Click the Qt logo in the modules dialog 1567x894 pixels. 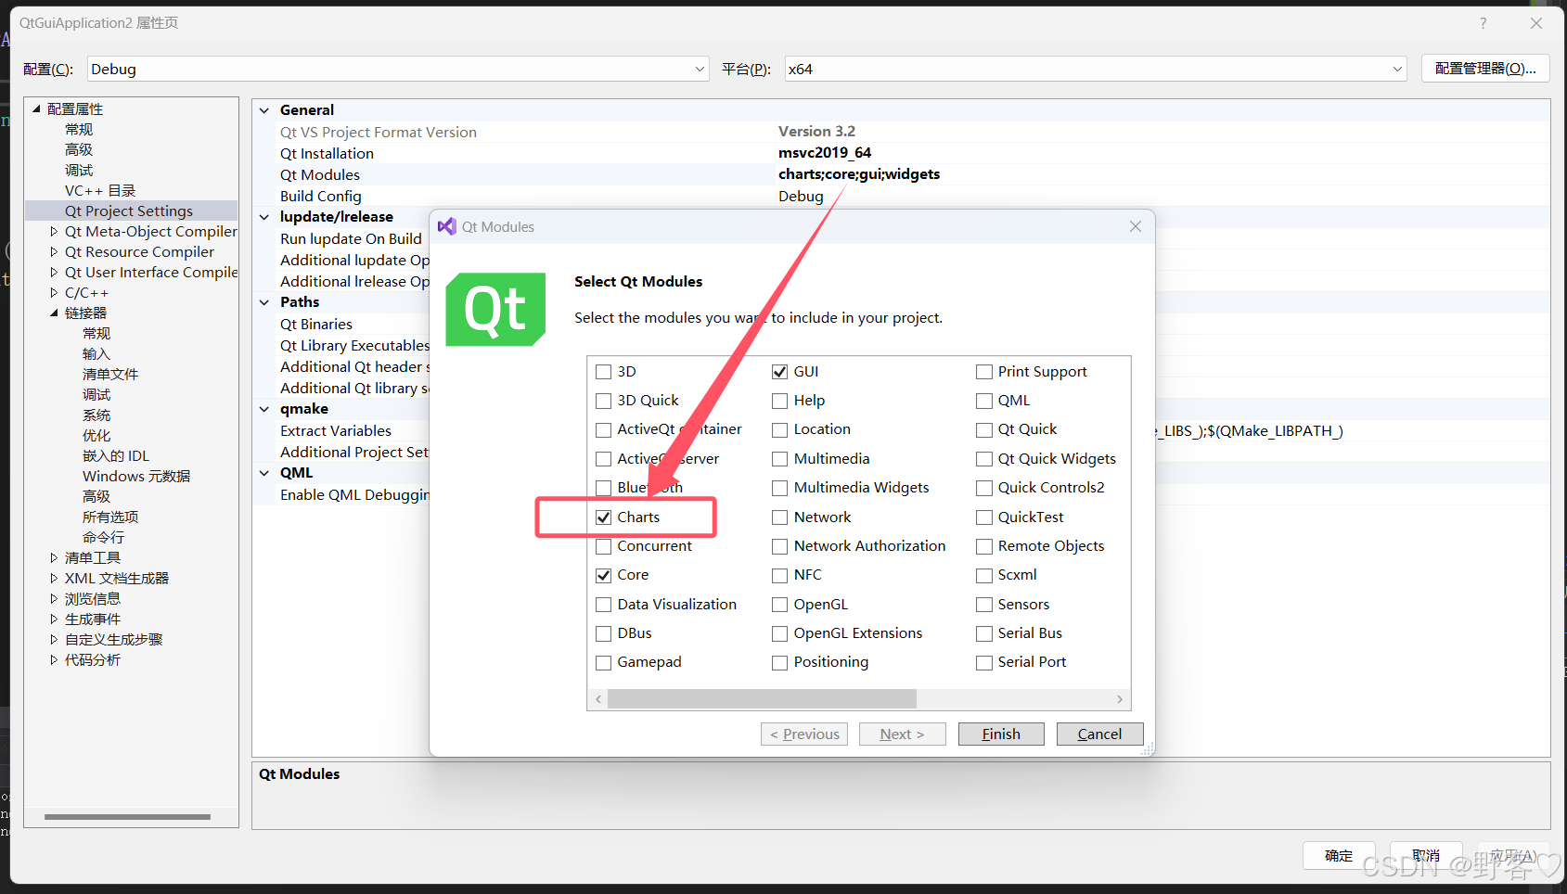(495, 309)
